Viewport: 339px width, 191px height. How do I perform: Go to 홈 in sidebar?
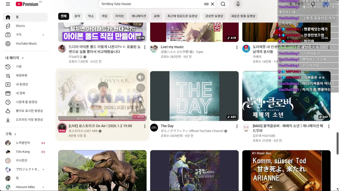[x=25, y=17]
